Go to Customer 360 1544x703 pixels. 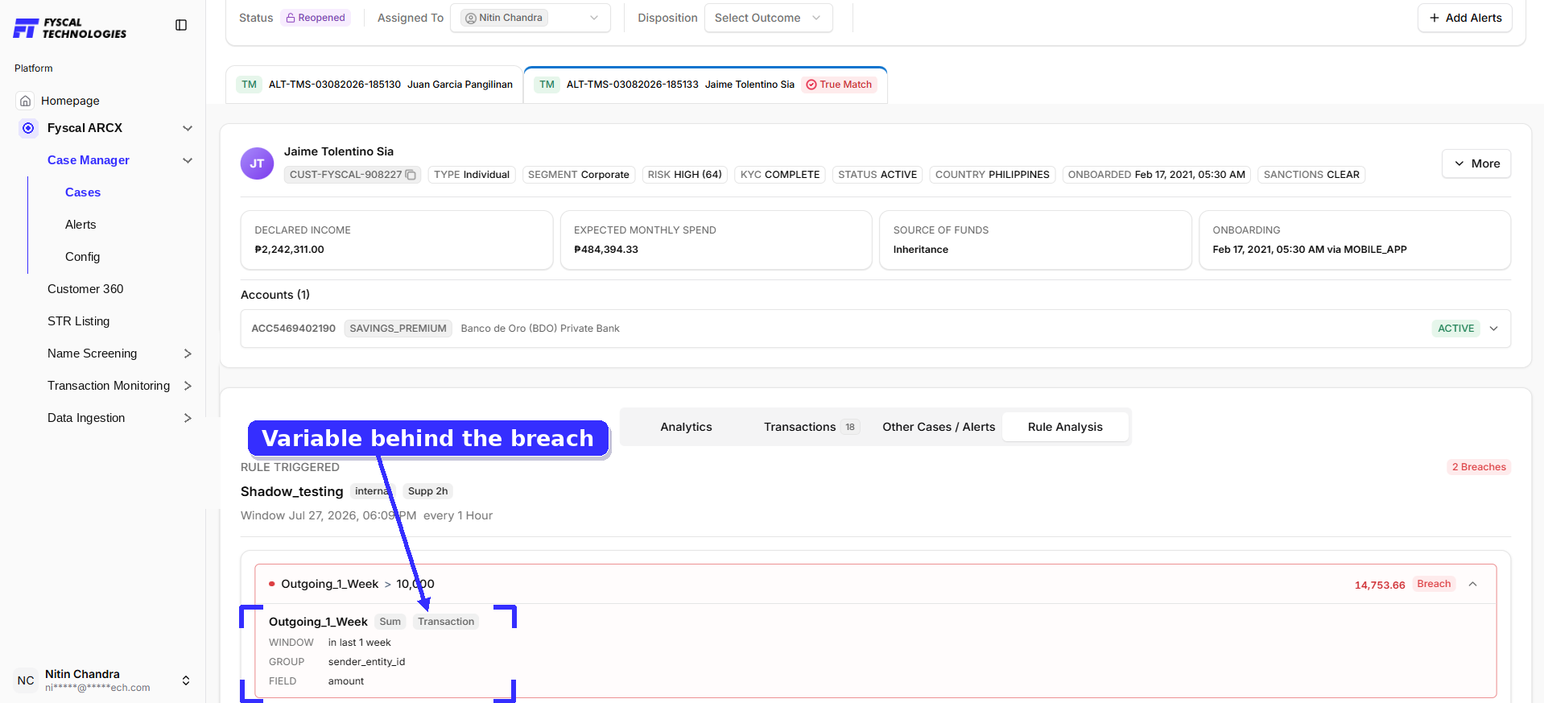[x=85, y=289]
